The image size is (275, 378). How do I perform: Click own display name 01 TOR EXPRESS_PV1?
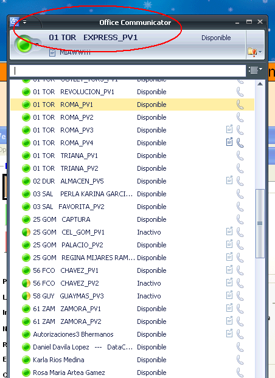point(93,38)
